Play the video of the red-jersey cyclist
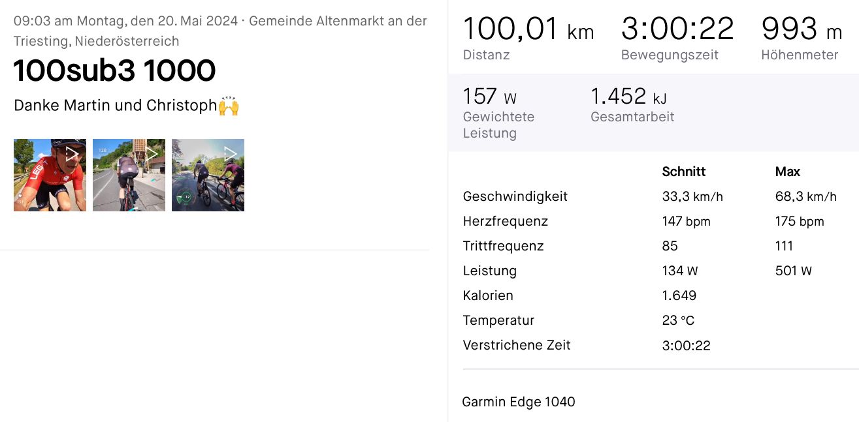Image resolution: width=859 pixels, height=422 pixels. [50, 175]
